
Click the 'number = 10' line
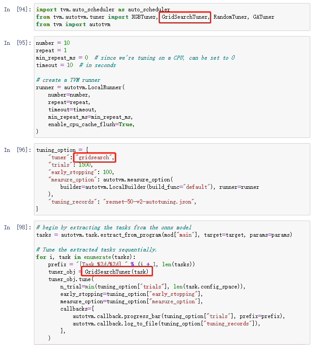coord(53,43)
